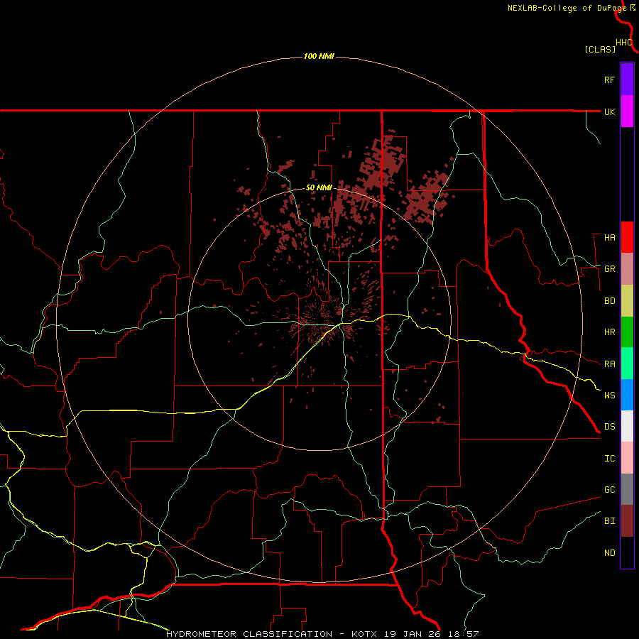Click the RA legend label

[x=609, y=364]
